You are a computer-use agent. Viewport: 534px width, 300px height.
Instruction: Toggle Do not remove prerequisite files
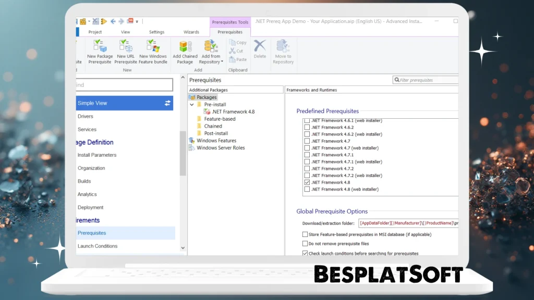(305, 244)
